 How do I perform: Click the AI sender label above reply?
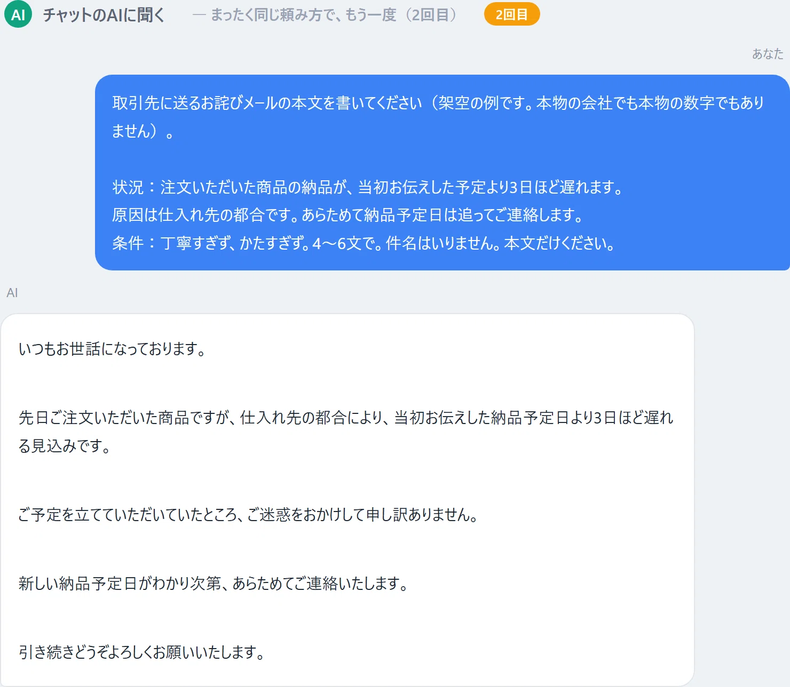coord(12,292)
